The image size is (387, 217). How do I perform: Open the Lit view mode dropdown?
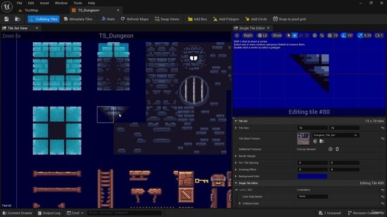pyautogui.click(x=262, y=36)
